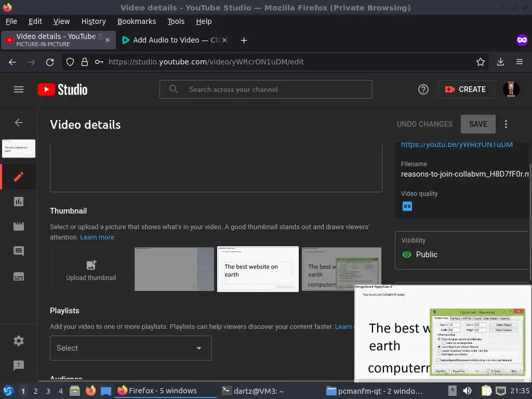Image resolution: width=532 pixels, height=399 pixels.
Task: Click the picture-in-picture video overlay
Action: (443, 333)
